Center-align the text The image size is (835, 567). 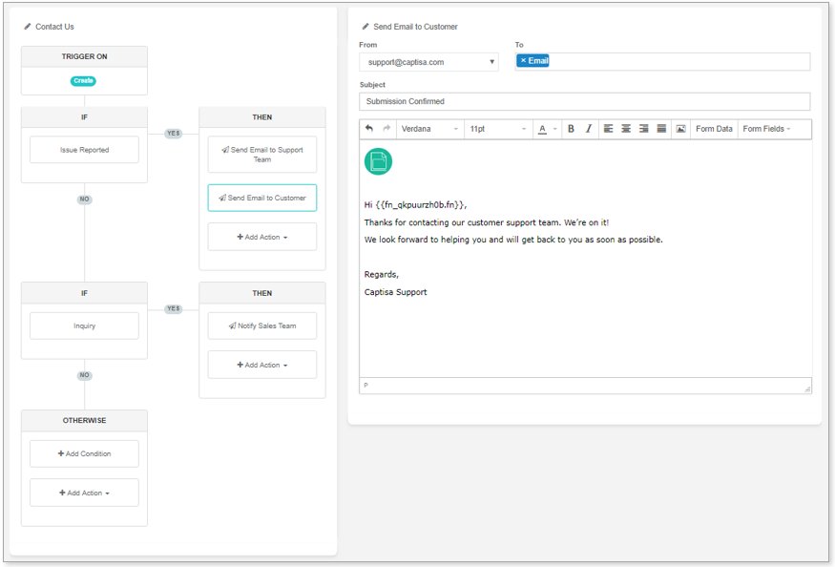click(626, 129)
